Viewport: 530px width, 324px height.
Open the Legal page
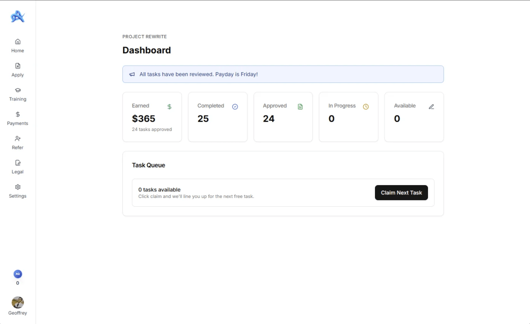click(x=18, y=167)
